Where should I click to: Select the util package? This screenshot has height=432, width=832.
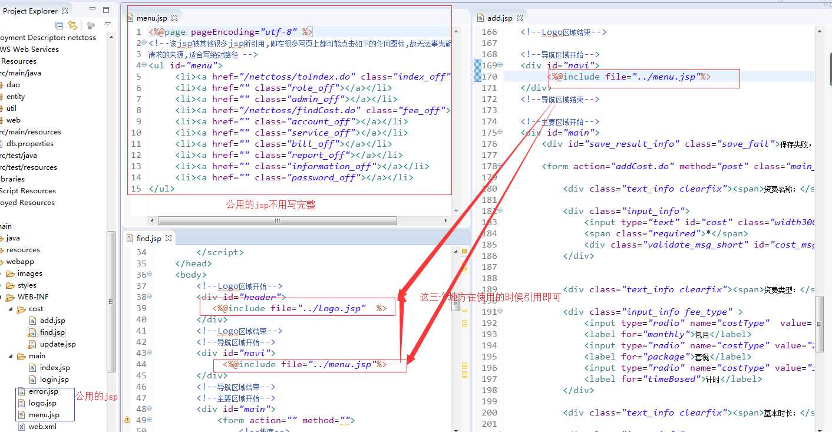pyautogui.click(x=11, y=108)
